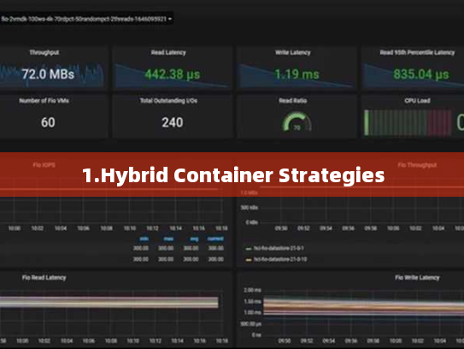Screen dimensions: 464x349
Task: Click the green color swatch of hci-fio-datastore-21-0-1
Action: pyautogui.click(x=249, y=249)
